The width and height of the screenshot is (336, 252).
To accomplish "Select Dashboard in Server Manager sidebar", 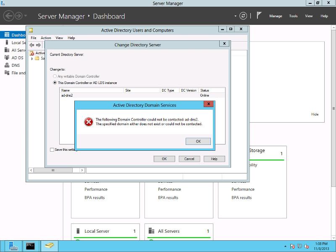I will click(x=13, y=35).
